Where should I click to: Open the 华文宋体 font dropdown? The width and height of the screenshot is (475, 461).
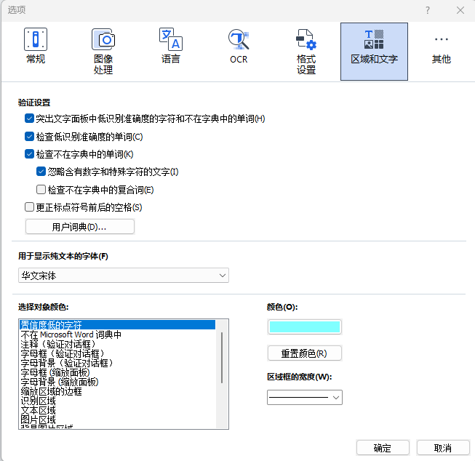pyautogui.click(x=124, y=276)
